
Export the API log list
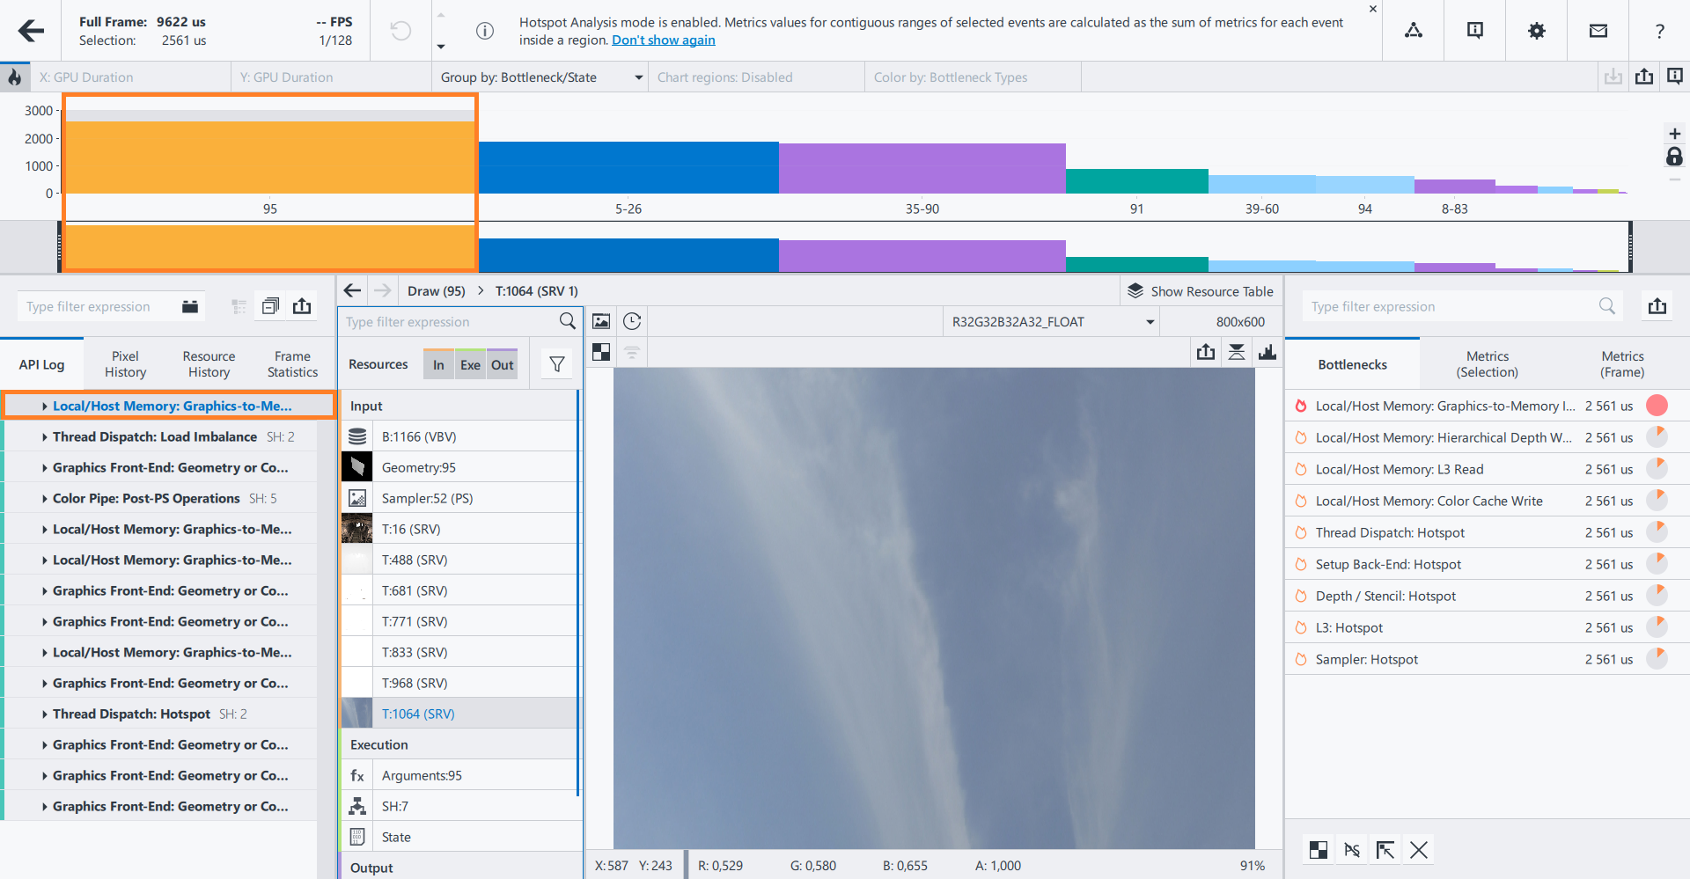tap(302, 306)
